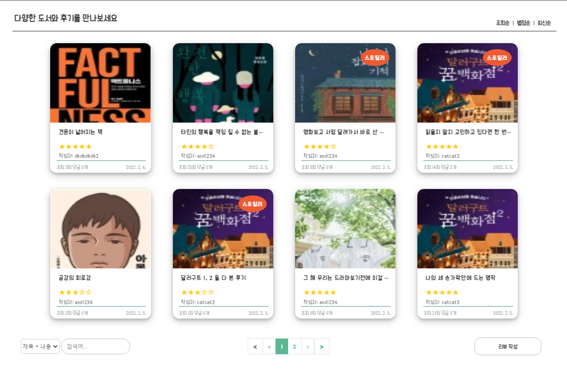Open the review titled '그 해 우리는 드라마보기전에 이걸 ...'
This screenshot has height=371, width=567.
click(x=346, y=278)
